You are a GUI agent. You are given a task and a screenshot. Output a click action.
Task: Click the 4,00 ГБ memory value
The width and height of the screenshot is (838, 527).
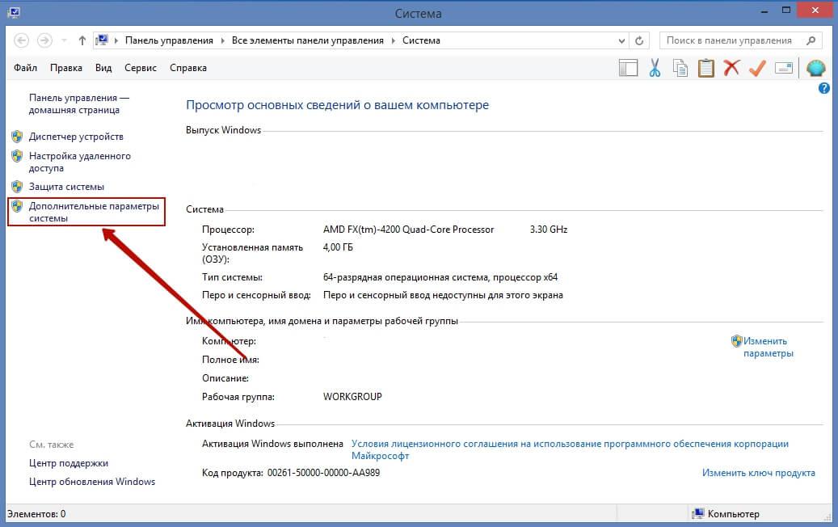pyautogui.click(x=338, y=247)
